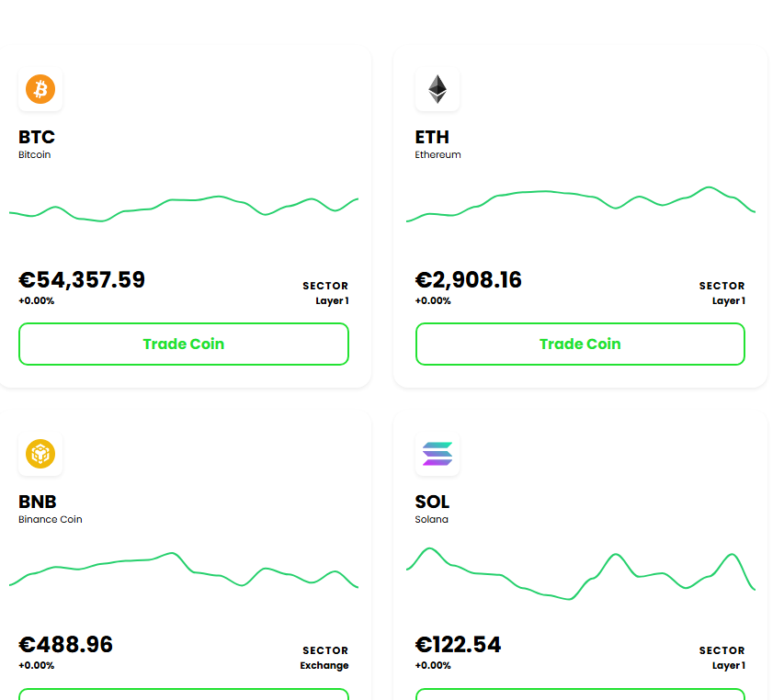Click the Bitcoin name label
The width and height of the screenshot is (784, 700).
[x=35, y=155]
